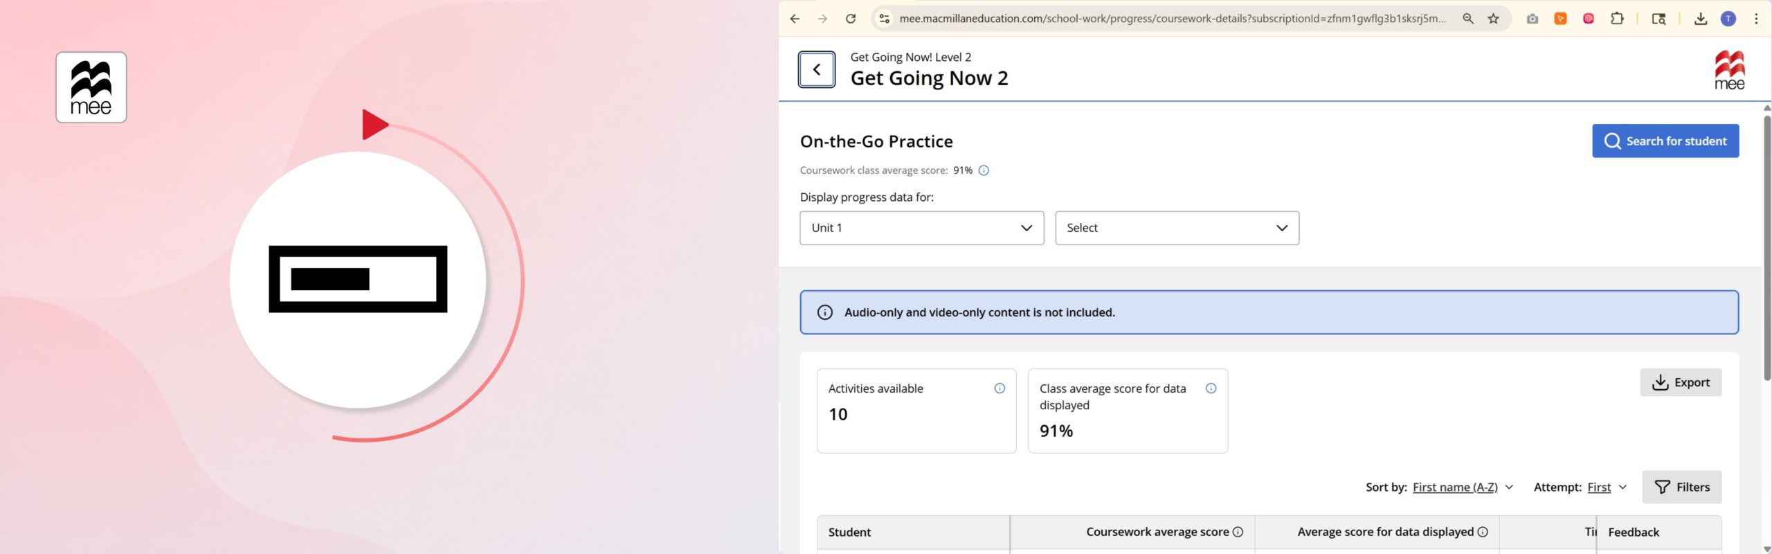The image size is (1772, 554).
Task: Click info icon on Class average score card
Action: (1211, 388)
